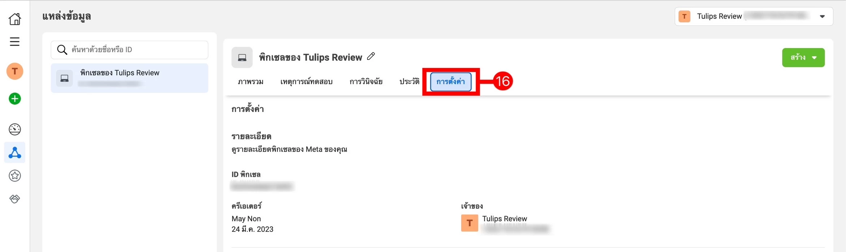This screenshot has width=846, height=252.
Task: Switch to the การวินิจฉัย tab
Action: pos(366,82)
